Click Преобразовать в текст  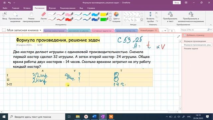click(x=170, y=17)
